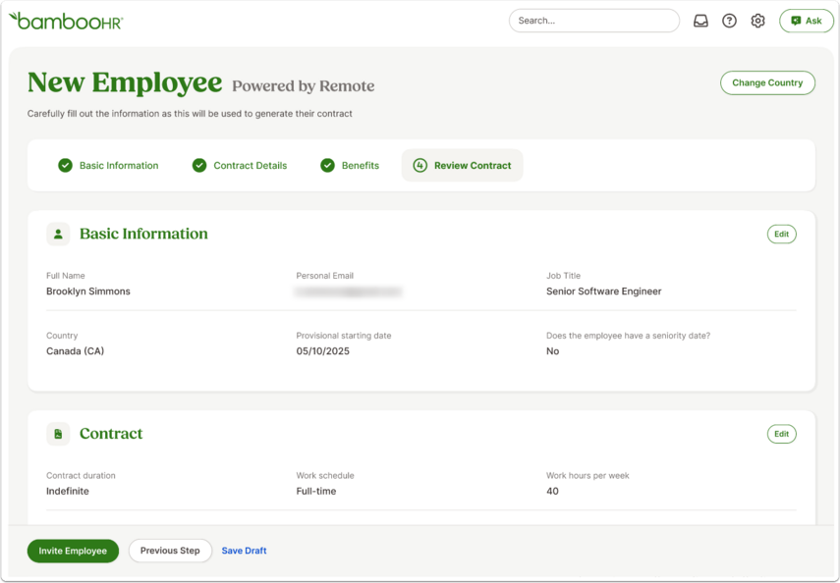Select the Review Contract step

(462, 166)
